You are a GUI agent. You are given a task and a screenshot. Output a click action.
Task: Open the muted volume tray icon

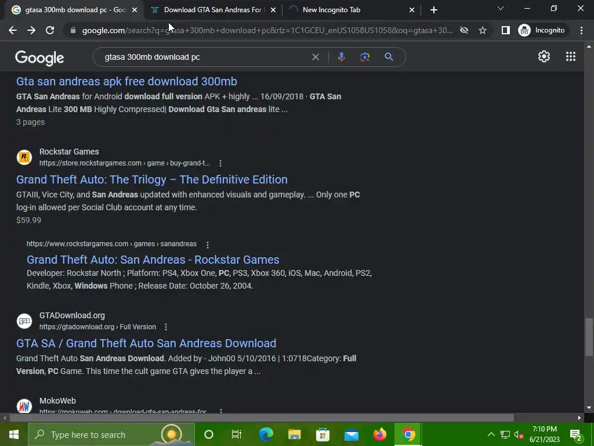[x=519, y=434]
